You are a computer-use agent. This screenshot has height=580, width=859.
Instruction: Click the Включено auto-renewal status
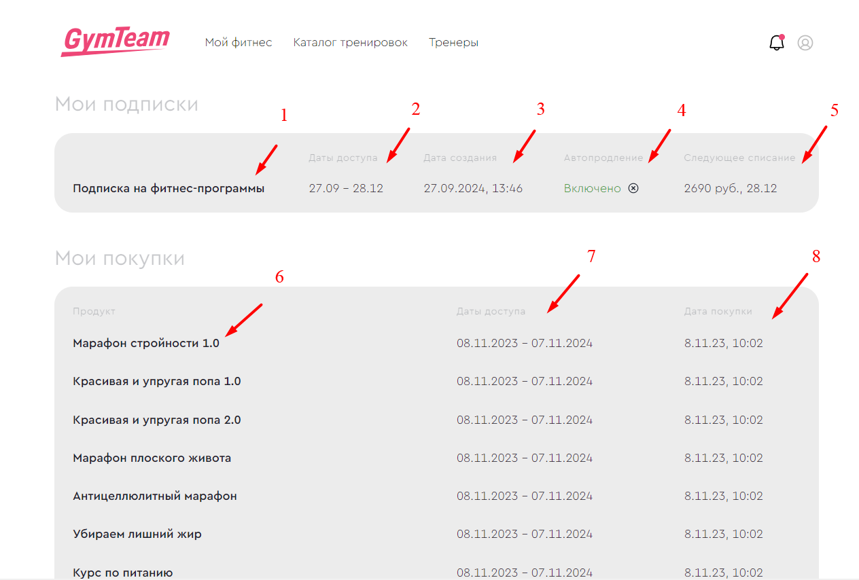592,188
